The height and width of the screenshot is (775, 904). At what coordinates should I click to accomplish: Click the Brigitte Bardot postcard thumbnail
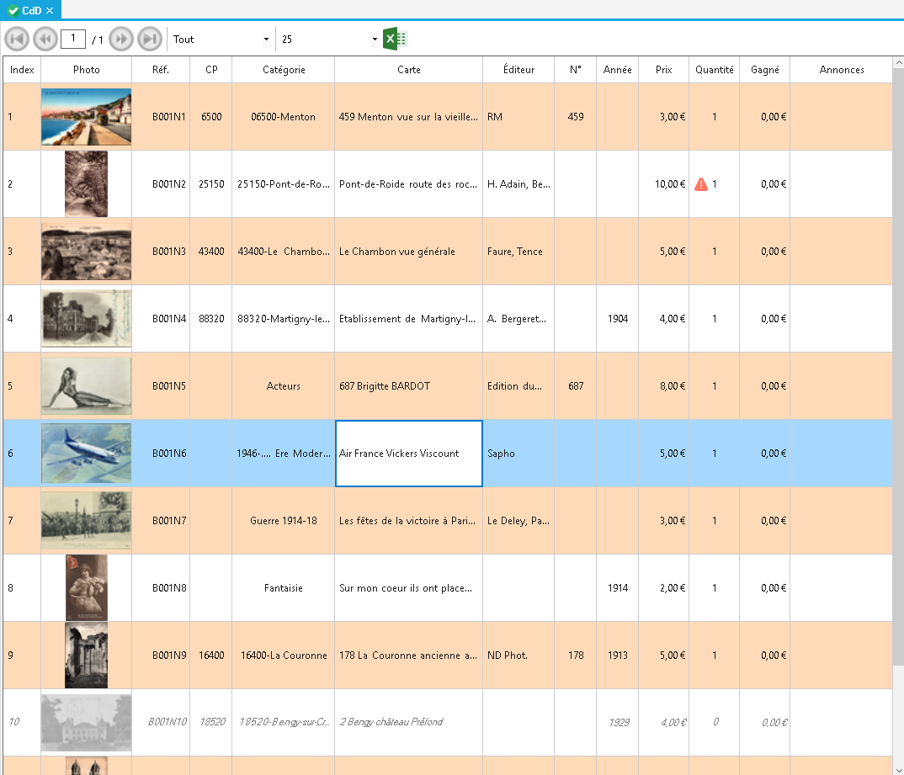[87, 386]
